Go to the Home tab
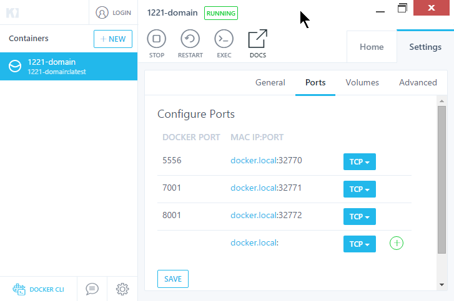Screen dimensions: 454x301 pyautogui.click(x=372, y=47)
